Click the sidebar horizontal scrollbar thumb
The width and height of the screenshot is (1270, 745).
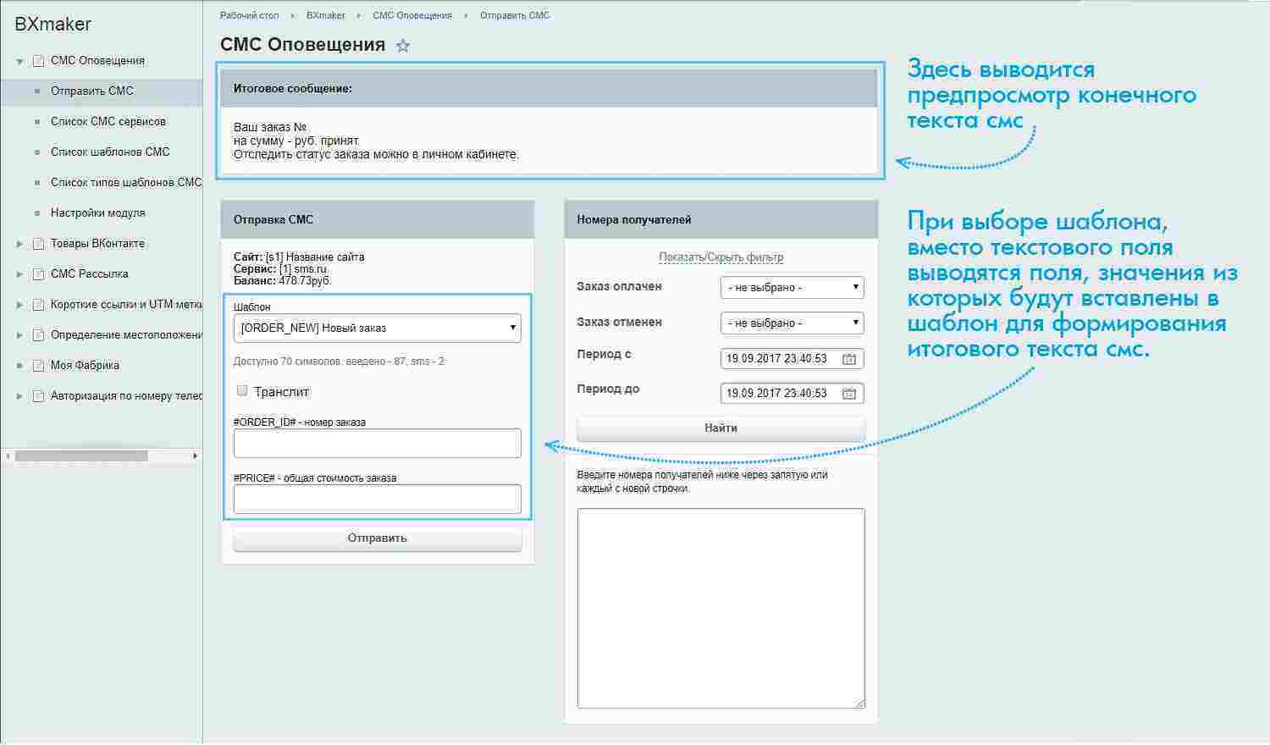click(81, 456)
